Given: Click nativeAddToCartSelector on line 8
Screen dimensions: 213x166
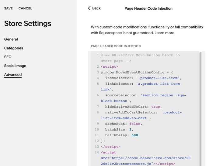Looking at the screenshot, I should point(130,112).
